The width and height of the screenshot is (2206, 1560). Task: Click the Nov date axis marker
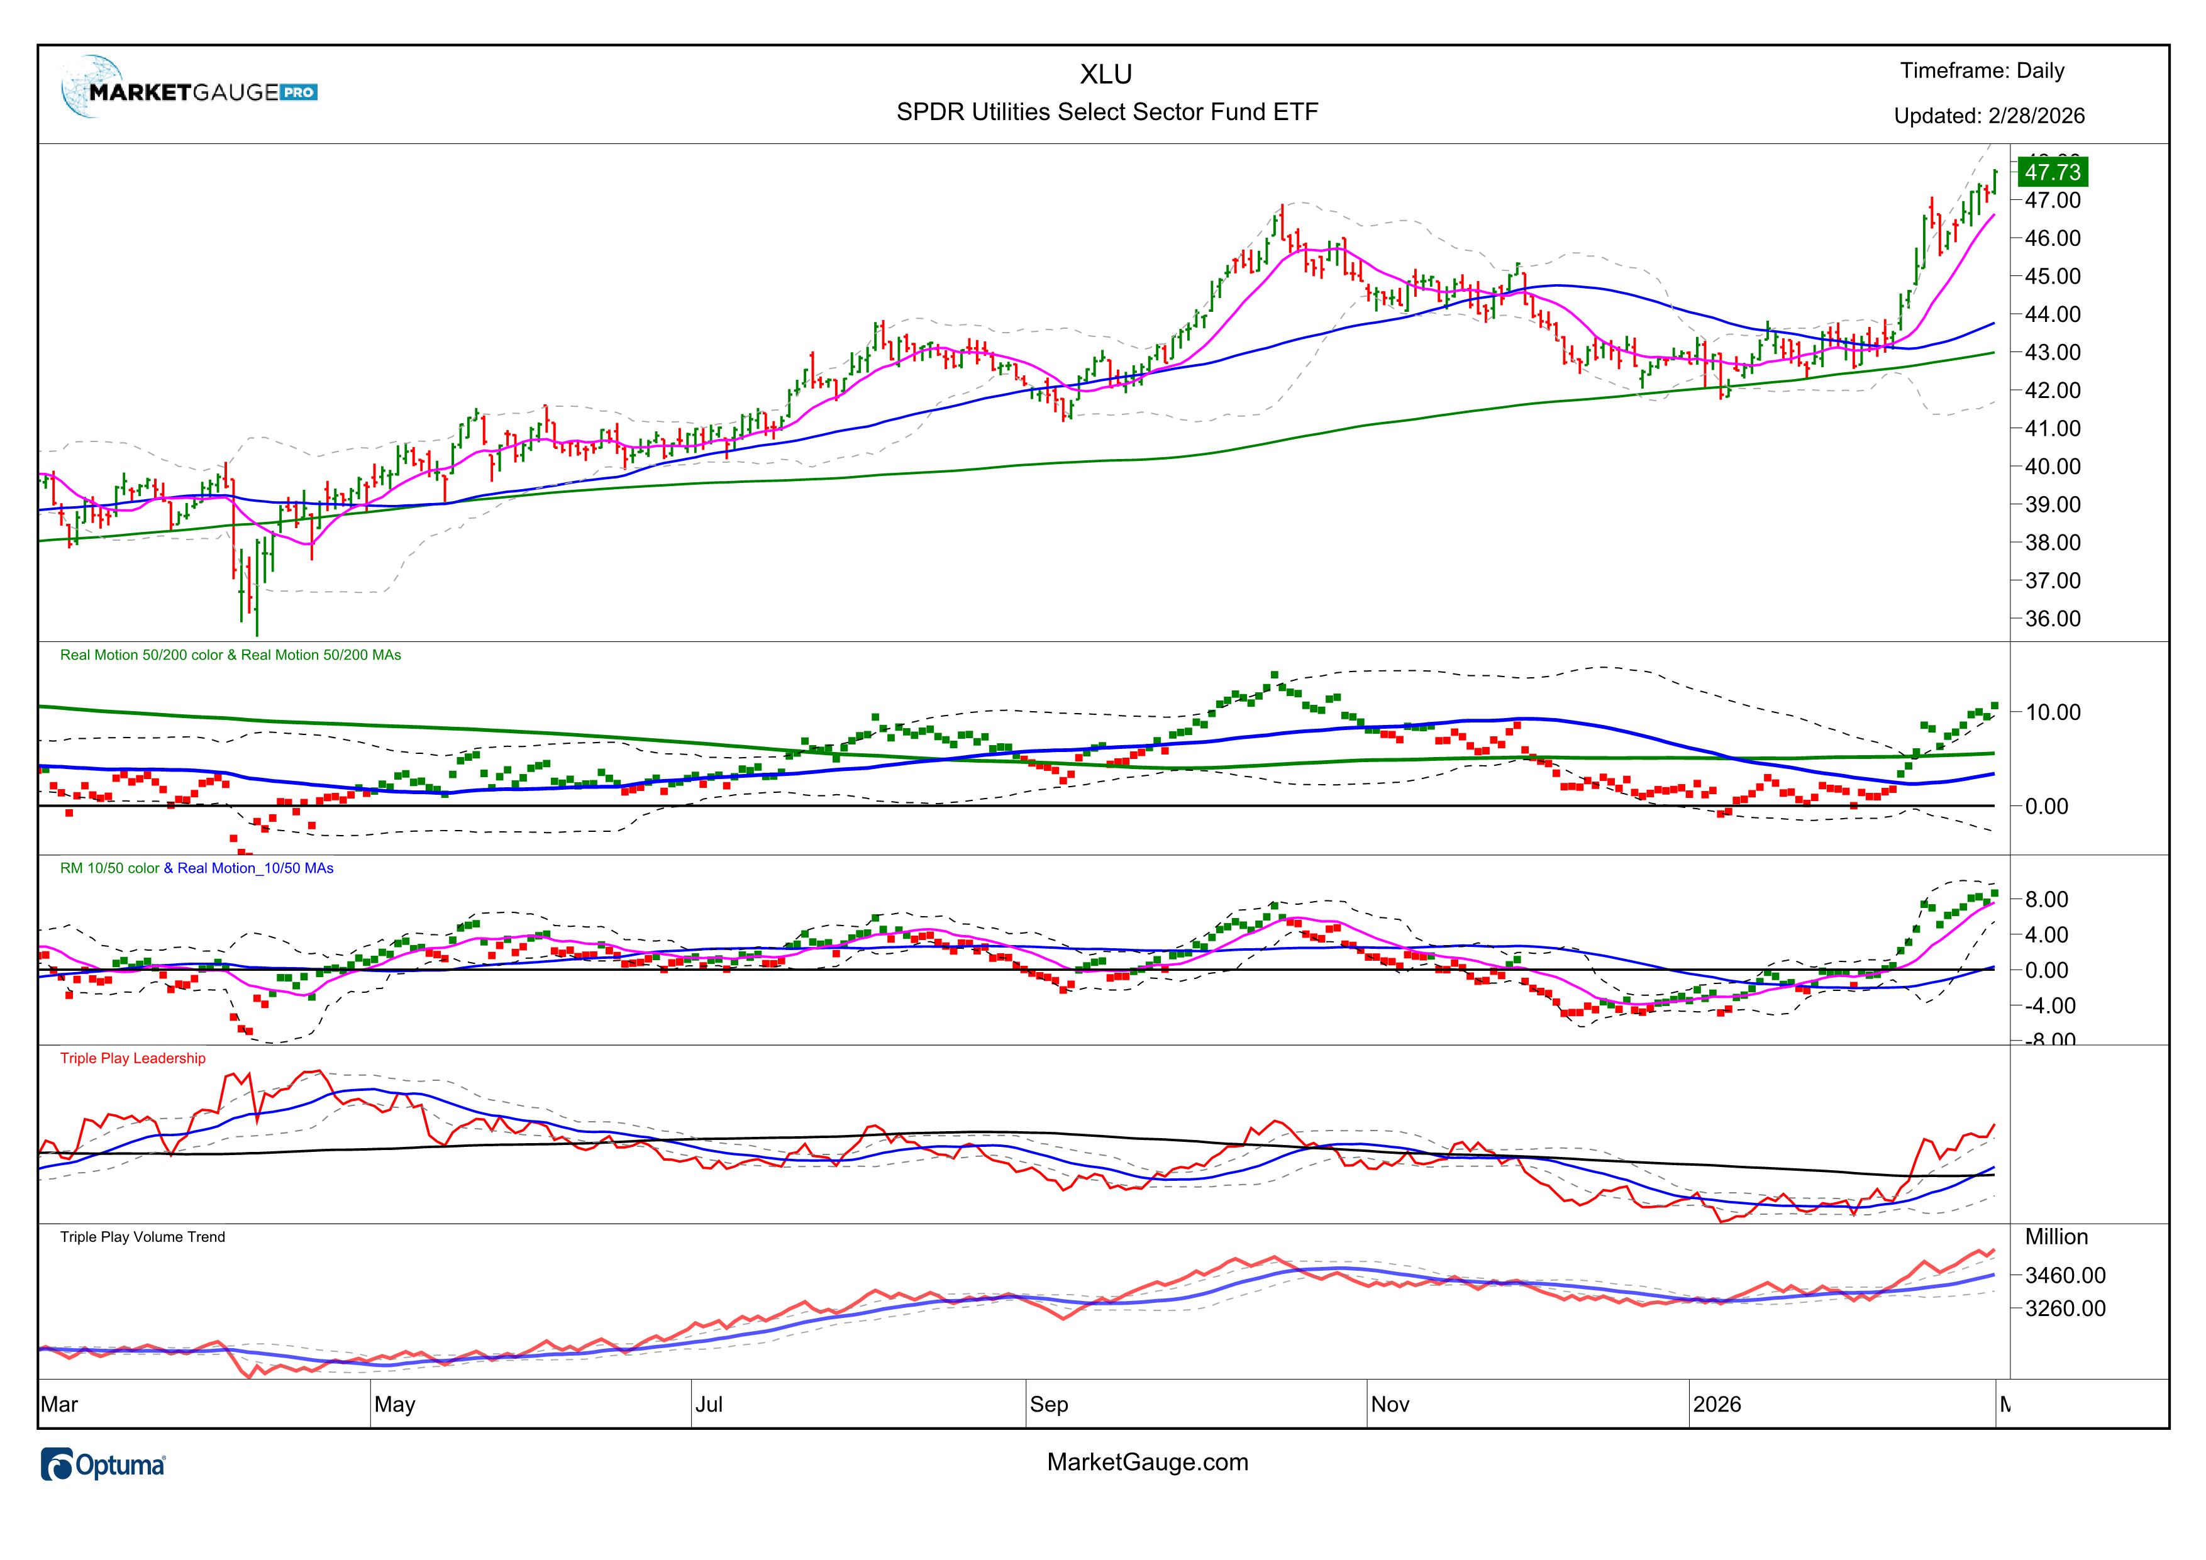click(1390, 1405)
